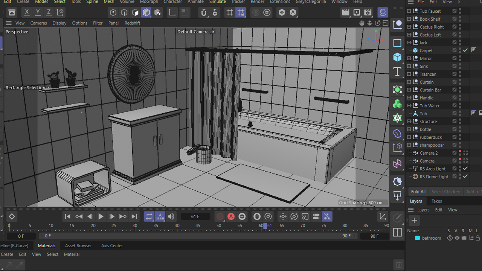Toggle the X-axis lock icon
The height and width of the screenshot is (271, 482).
pyautogui.click(x=27, y=12)
